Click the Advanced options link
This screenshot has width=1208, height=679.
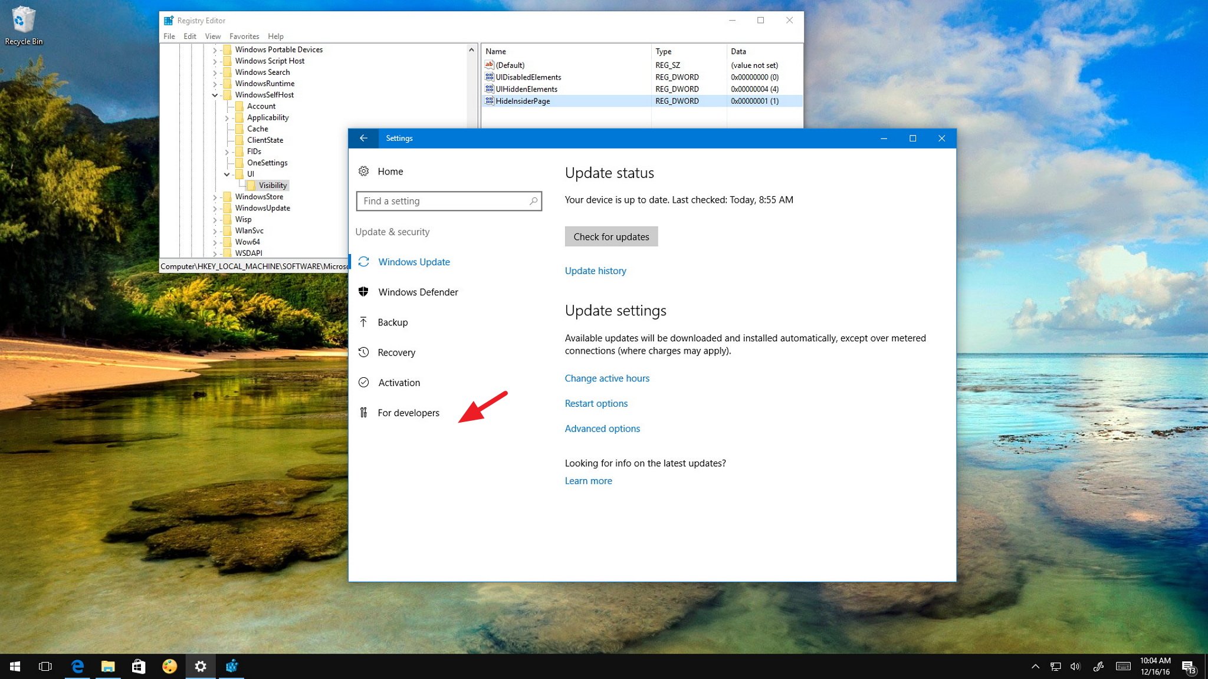pos(602,428)
